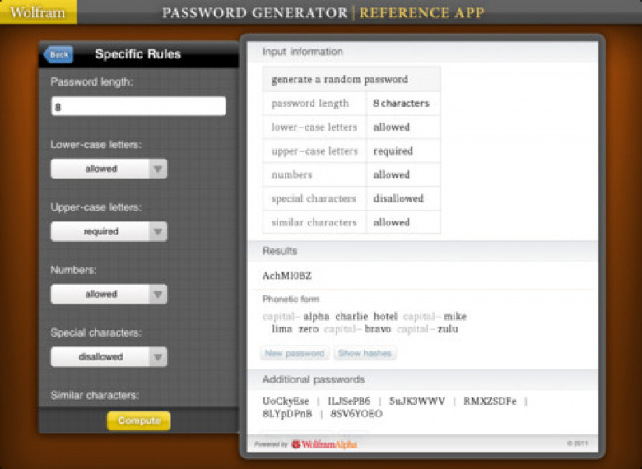Click the phonetic word 'charlie'
This screenshot has width=642, height=469.
[351, 316]
